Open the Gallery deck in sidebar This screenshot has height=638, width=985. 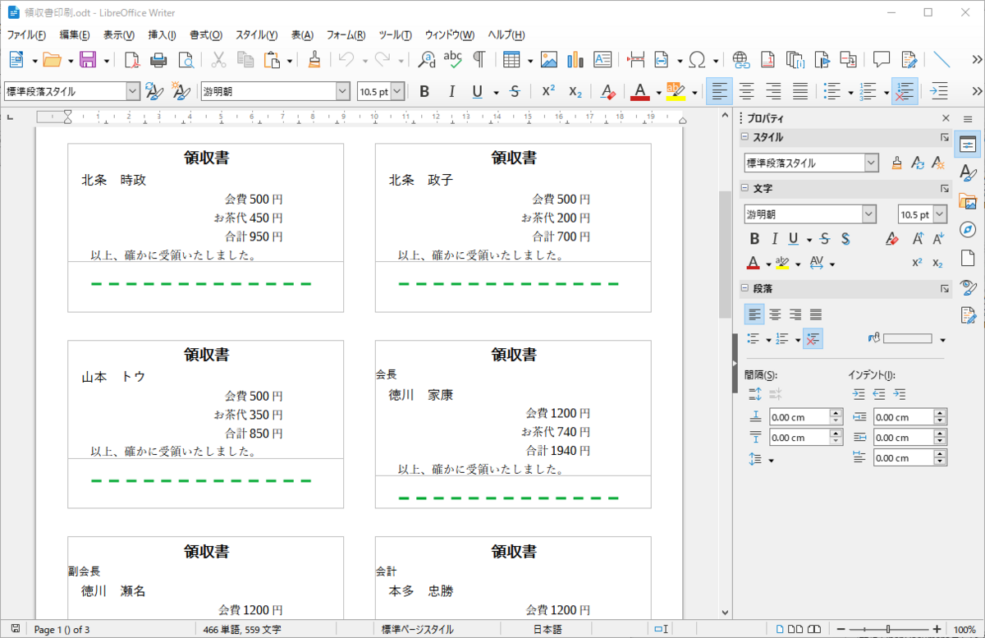969,201
